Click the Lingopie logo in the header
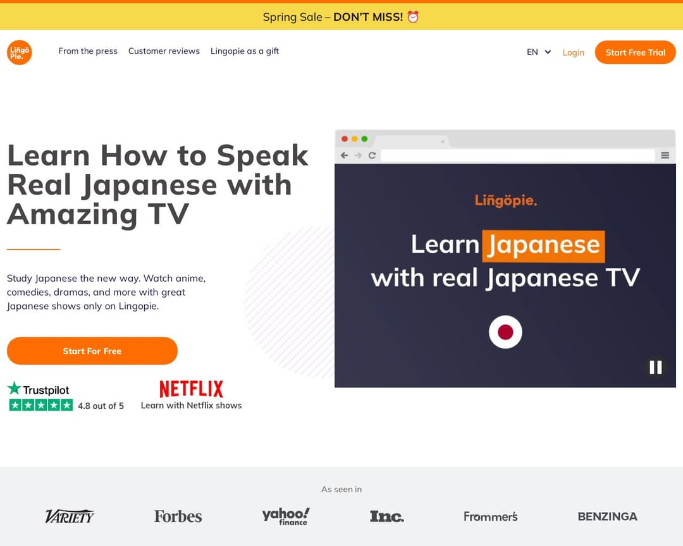 click(x=20, y=52)
